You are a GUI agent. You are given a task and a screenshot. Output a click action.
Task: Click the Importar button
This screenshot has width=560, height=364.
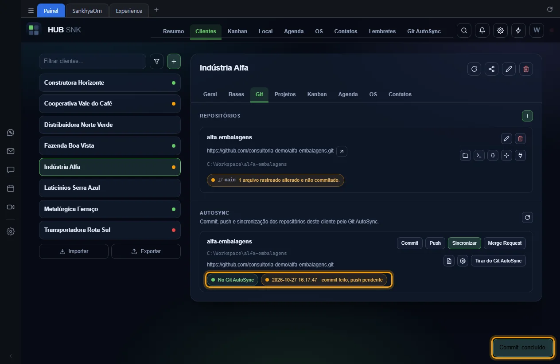coord(74,251)
